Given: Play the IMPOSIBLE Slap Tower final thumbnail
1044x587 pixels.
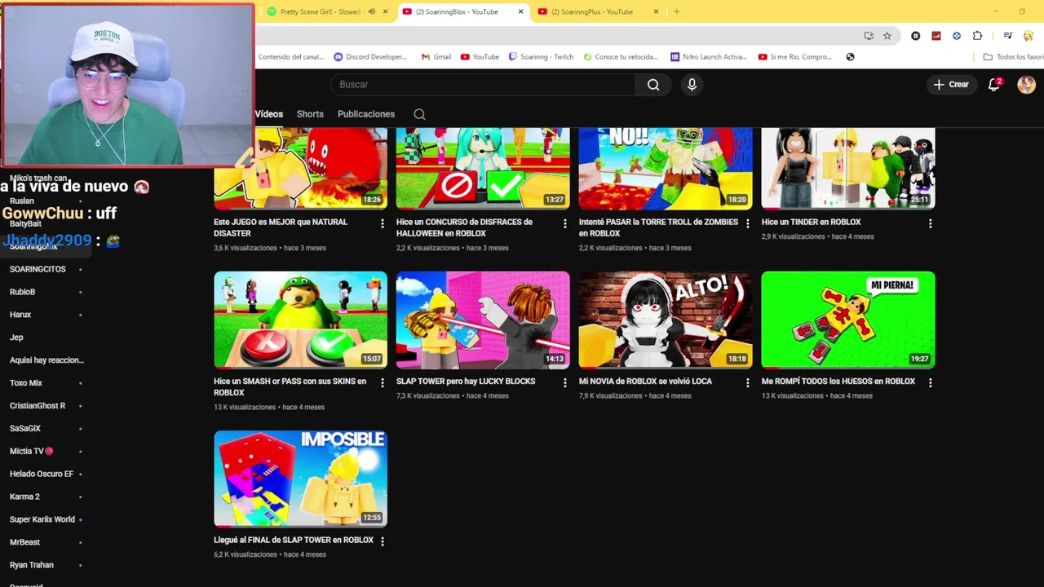Looking at the screenshot, I should 300,479.
